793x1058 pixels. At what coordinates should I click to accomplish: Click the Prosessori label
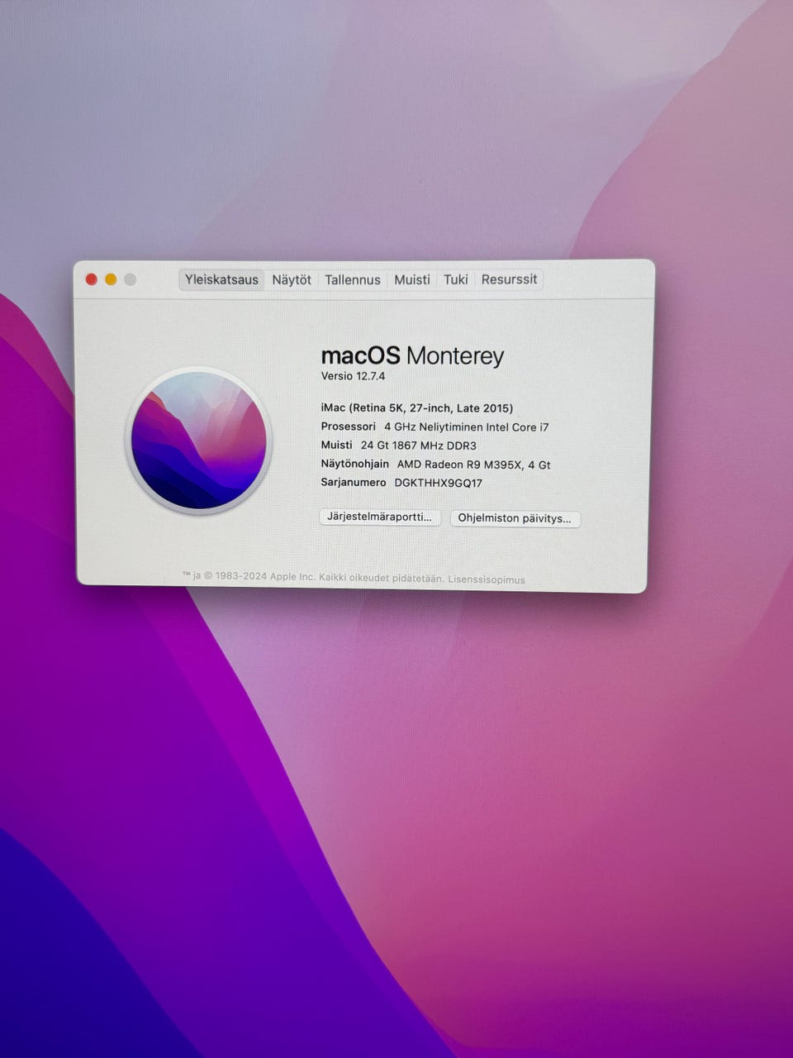(x=348, y=427)
